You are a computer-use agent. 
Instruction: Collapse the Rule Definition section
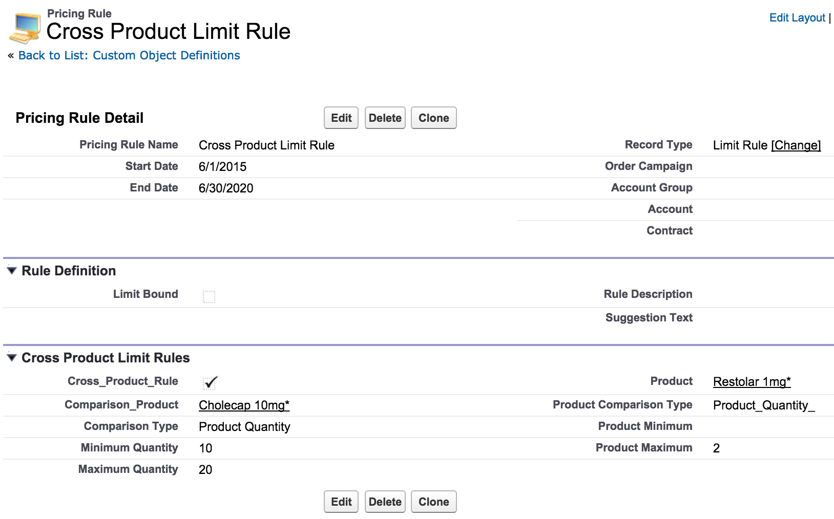click(x=12, y=271)
